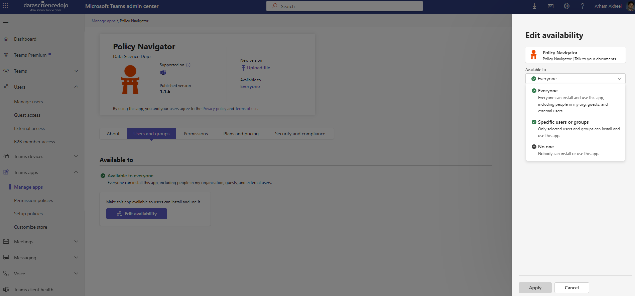Click the Teams Premium diamond icon

(x=6, y=55)
